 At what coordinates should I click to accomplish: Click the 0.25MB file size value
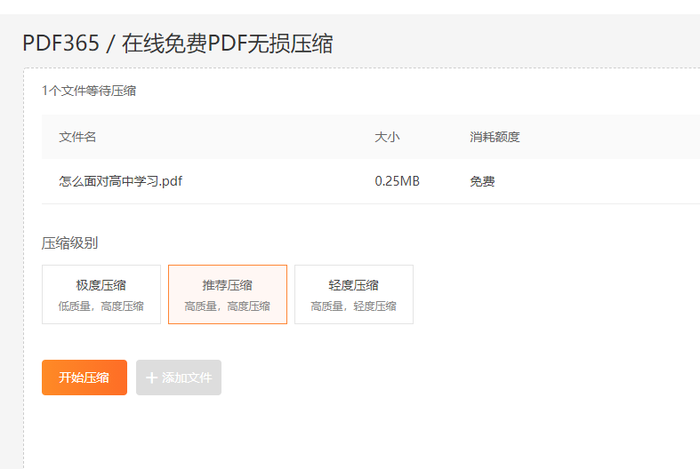point(398,181)
